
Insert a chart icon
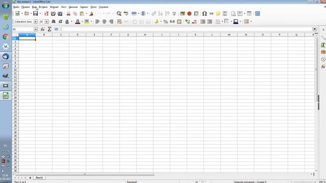(x=189, y=14)
